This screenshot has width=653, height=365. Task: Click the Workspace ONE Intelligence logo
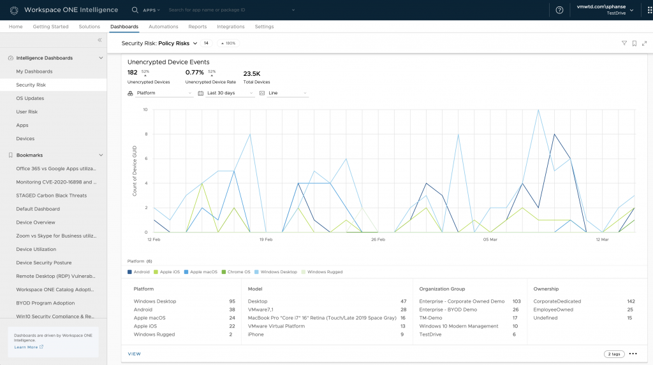[13, 10]
